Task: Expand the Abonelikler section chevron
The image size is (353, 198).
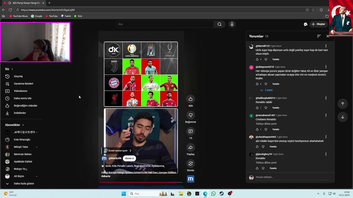Action: 23,125
